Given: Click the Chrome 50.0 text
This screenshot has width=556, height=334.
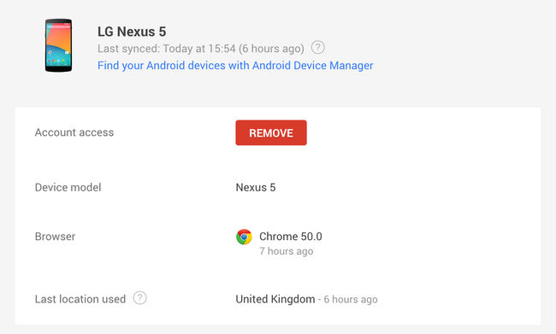Looking at the screenshot, I should click(x=291, y=237).
